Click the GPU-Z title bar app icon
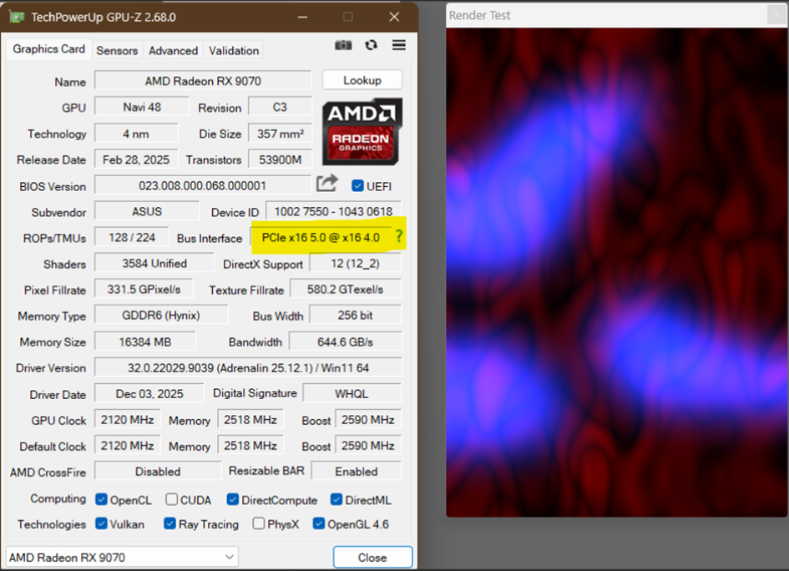The height and width of the screenshot is (571, 789). point(17,17)
